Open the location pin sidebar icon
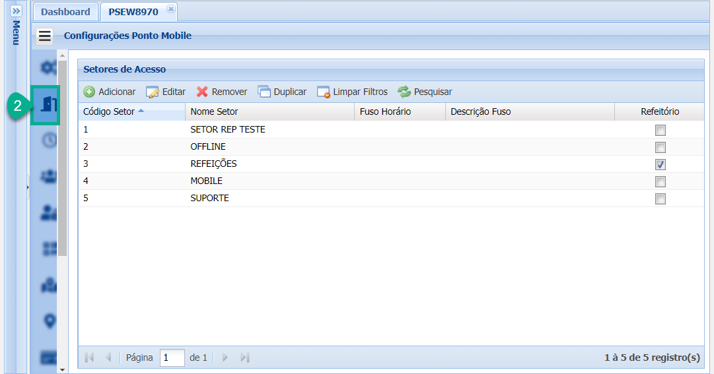This screenshot has height=374, width=714. click(x=49, y=321)
